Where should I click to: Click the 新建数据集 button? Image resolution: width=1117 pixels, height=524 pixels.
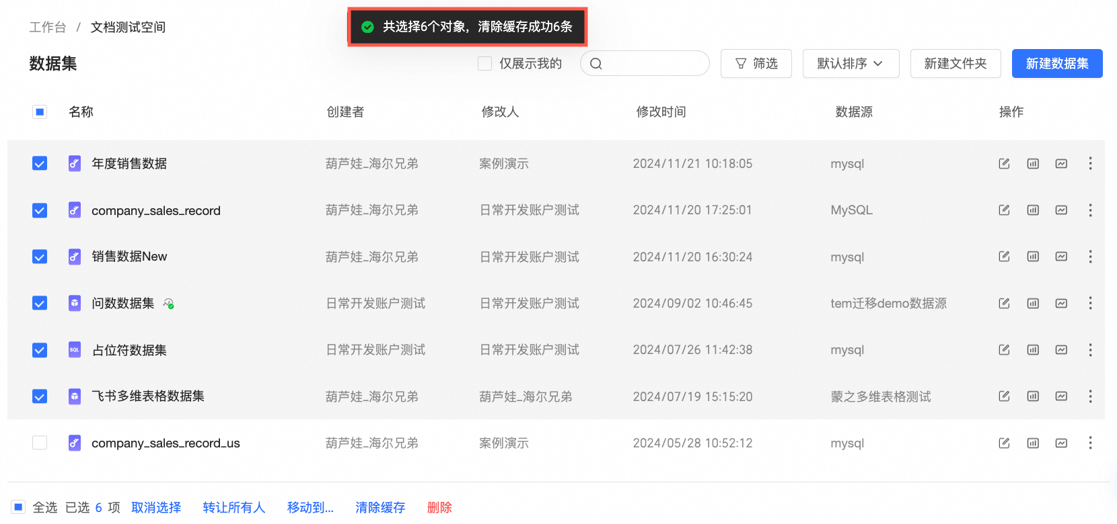click(1057, 63)
